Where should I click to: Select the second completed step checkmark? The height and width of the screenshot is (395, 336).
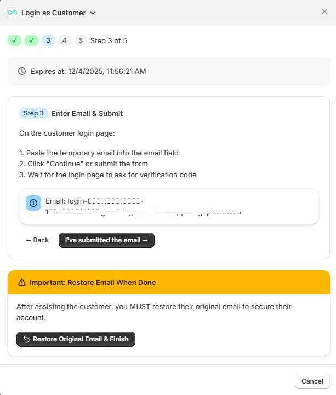[x=31, y=40]
